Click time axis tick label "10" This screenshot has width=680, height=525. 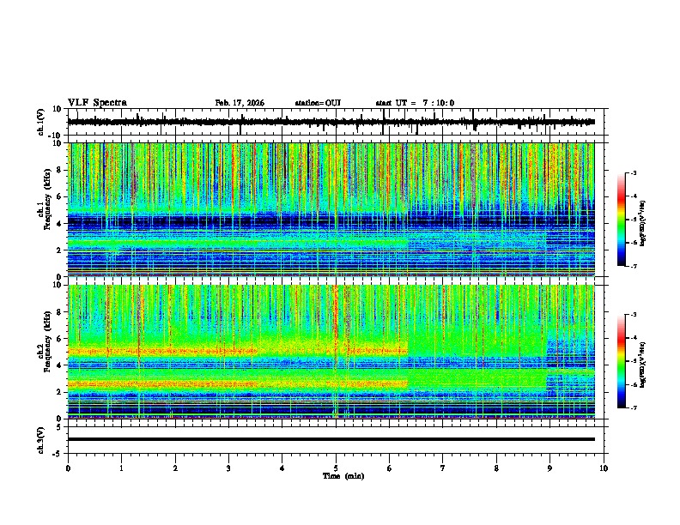(604, 468)
